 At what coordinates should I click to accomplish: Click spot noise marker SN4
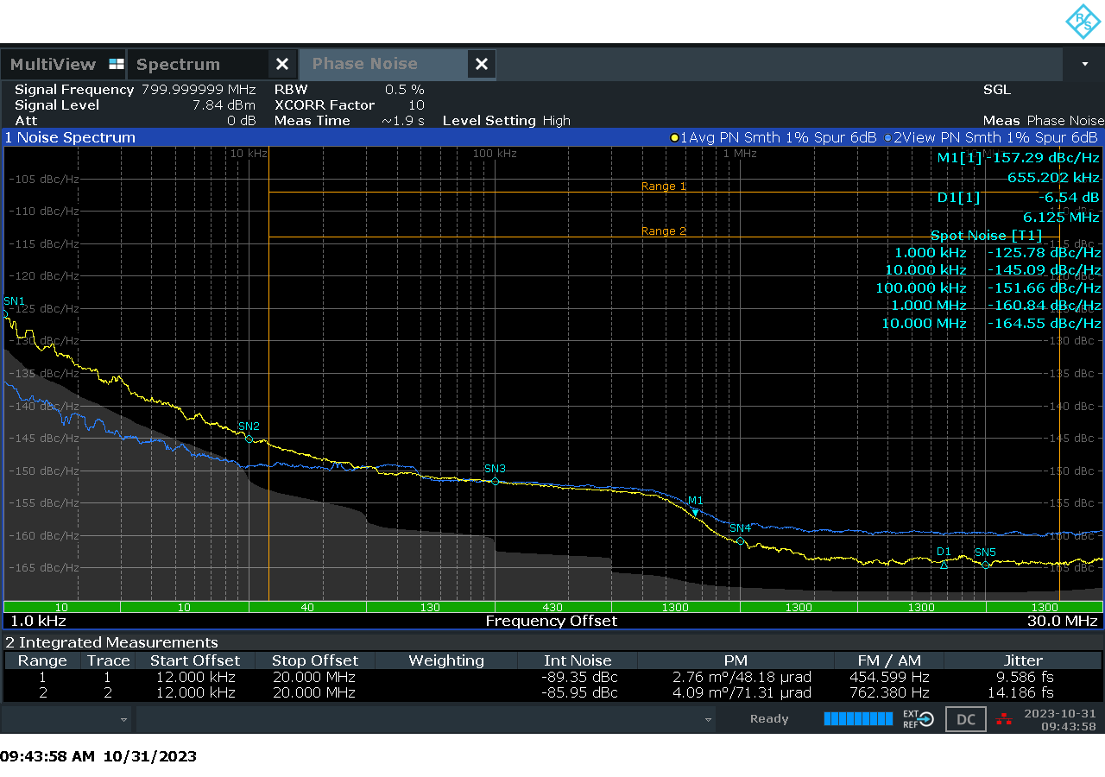[x=740, y=540]
